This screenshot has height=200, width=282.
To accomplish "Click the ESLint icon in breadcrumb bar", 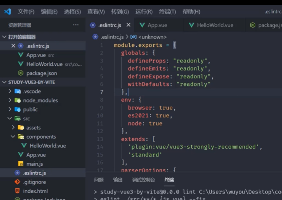I will point(95,37).
